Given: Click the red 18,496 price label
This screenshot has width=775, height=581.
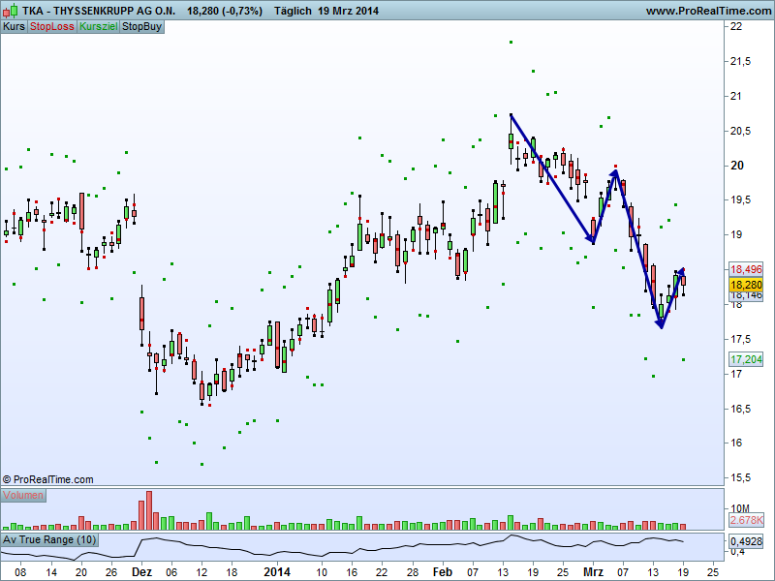Looking at the screenshot, I should (746, 269).
